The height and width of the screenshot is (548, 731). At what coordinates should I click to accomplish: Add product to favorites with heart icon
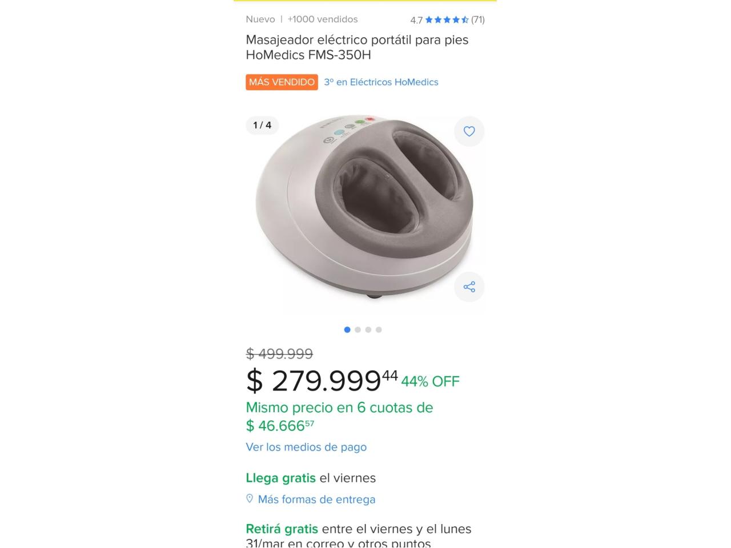[x=469, y=131]
